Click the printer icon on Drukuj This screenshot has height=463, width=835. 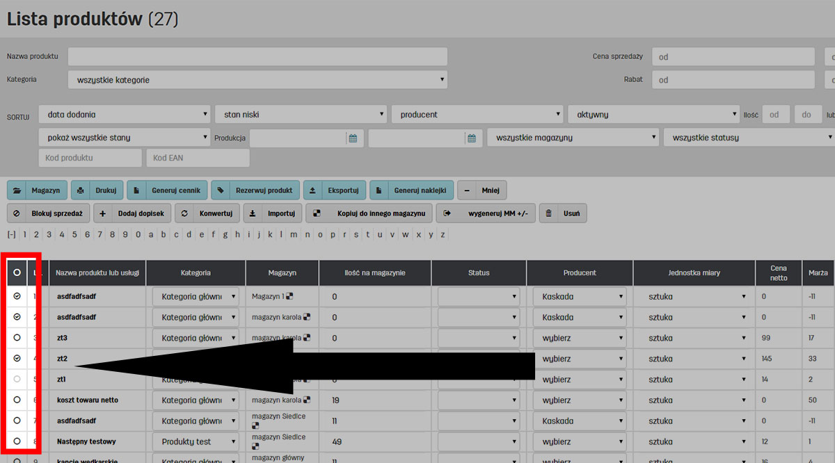pyautogui.click(x=81, y=190)
